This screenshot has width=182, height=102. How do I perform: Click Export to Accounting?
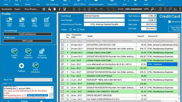(x=42, y=54)
